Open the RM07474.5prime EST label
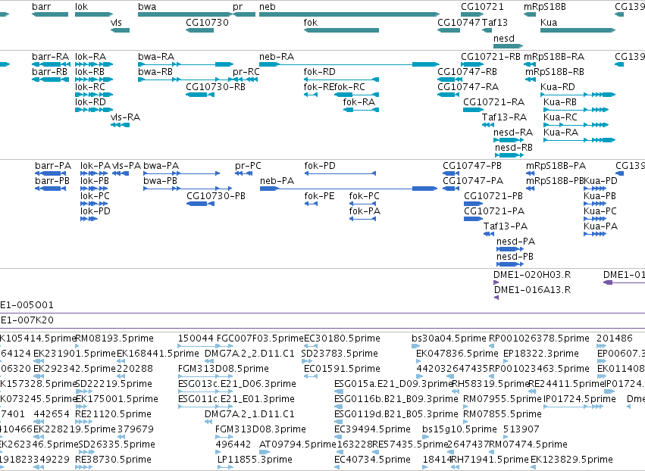 [x=528, y=444]
